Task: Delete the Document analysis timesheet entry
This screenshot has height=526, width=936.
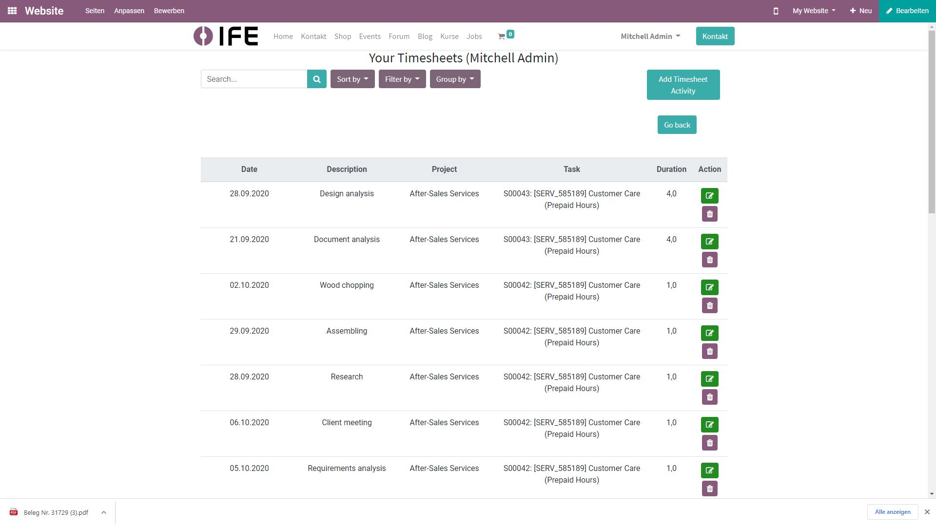Action: 709,260
